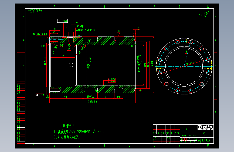
Task: Select the note line 未注倒角 2X45°
Action: pos(66,137)
